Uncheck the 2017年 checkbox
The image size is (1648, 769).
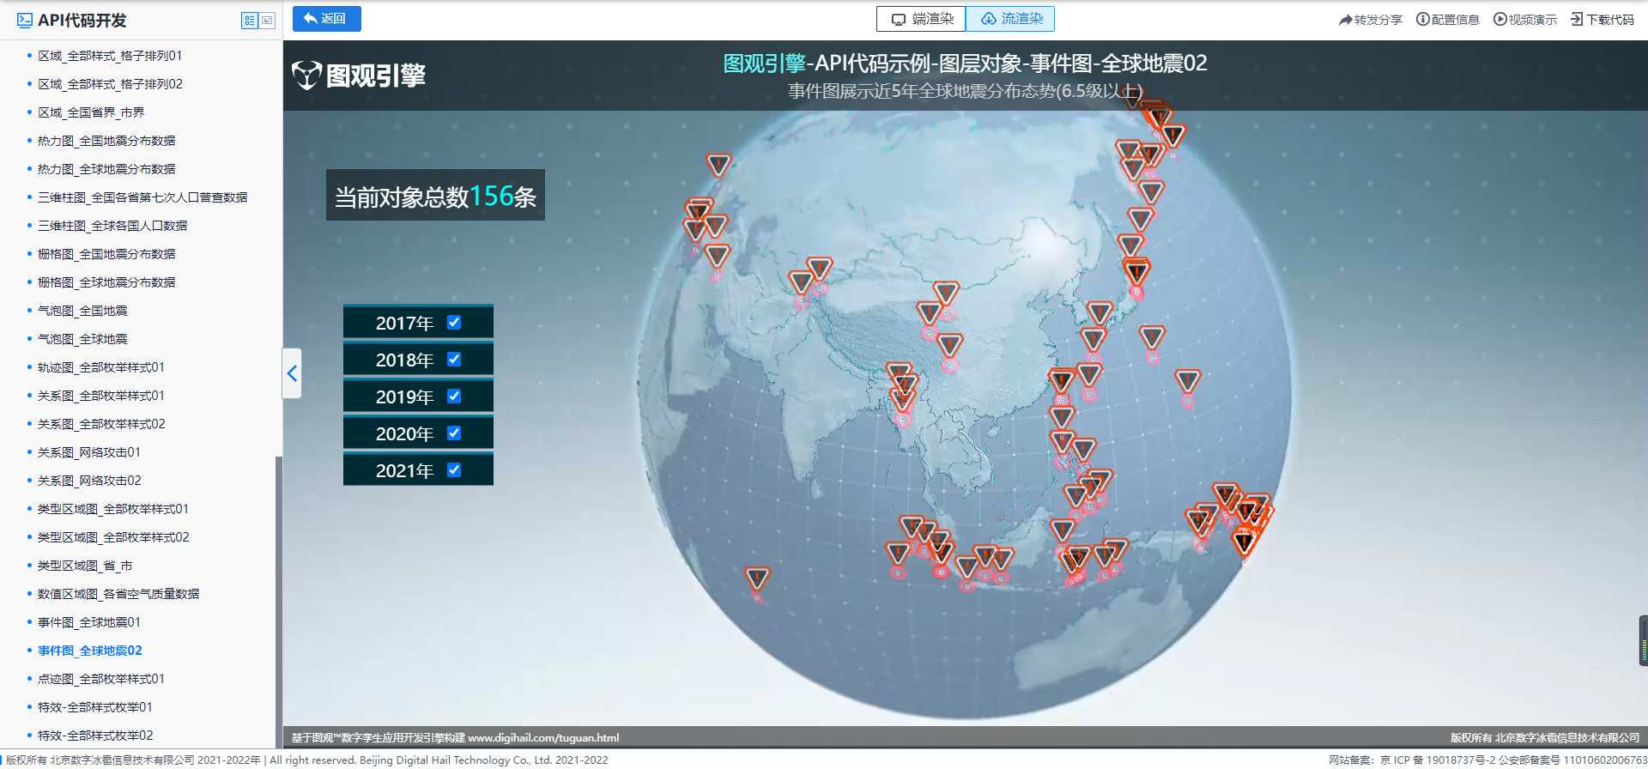(455, 323)
